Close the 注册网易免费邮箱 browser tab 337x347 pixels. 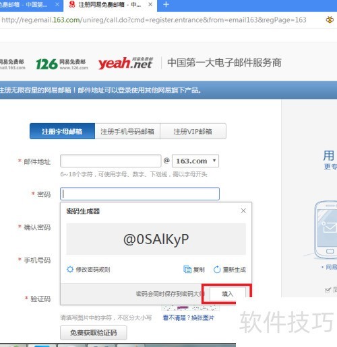point(150,5)
